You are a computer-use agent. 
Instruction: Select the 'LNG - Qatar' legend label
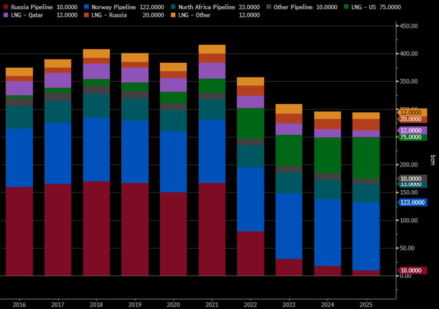pos(27,15)
